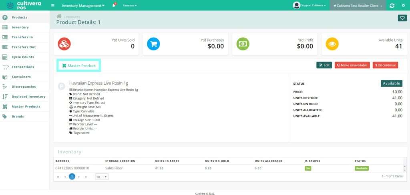
Task: Click the yellow Available Units eye icon
Action: (x=332, y=44)
